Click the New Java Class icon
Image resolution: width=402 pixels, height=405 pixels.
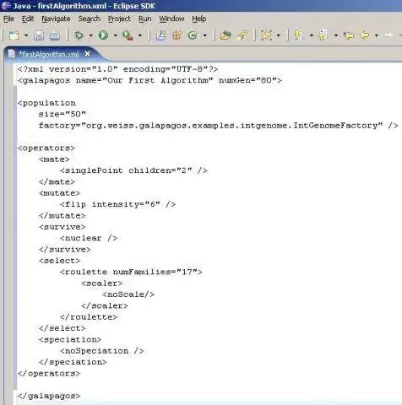point(193,35)
